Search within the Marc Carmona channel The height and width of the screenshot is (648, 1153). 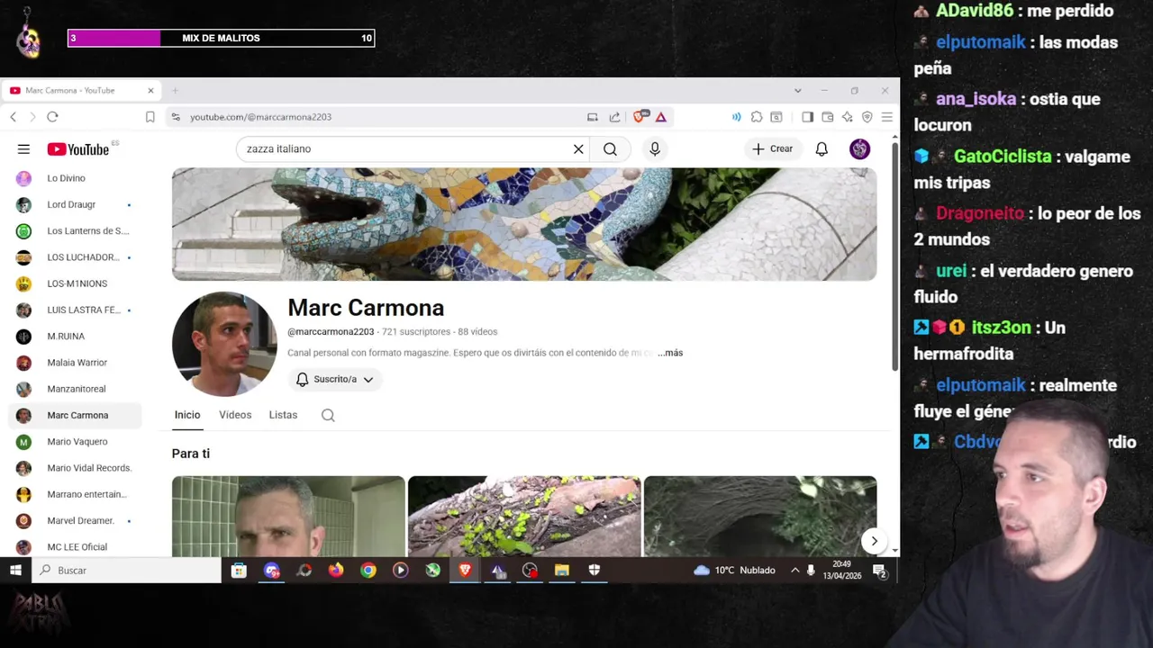[328, 415]
